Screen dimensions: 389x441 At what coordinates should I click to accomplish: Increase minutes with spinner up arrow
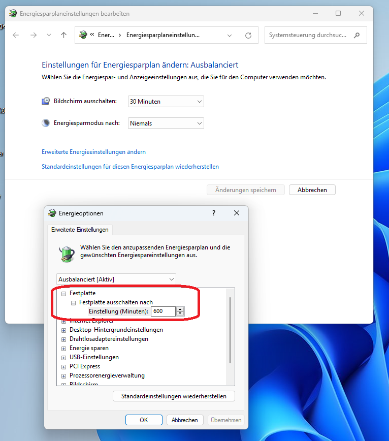click(180, 309)
